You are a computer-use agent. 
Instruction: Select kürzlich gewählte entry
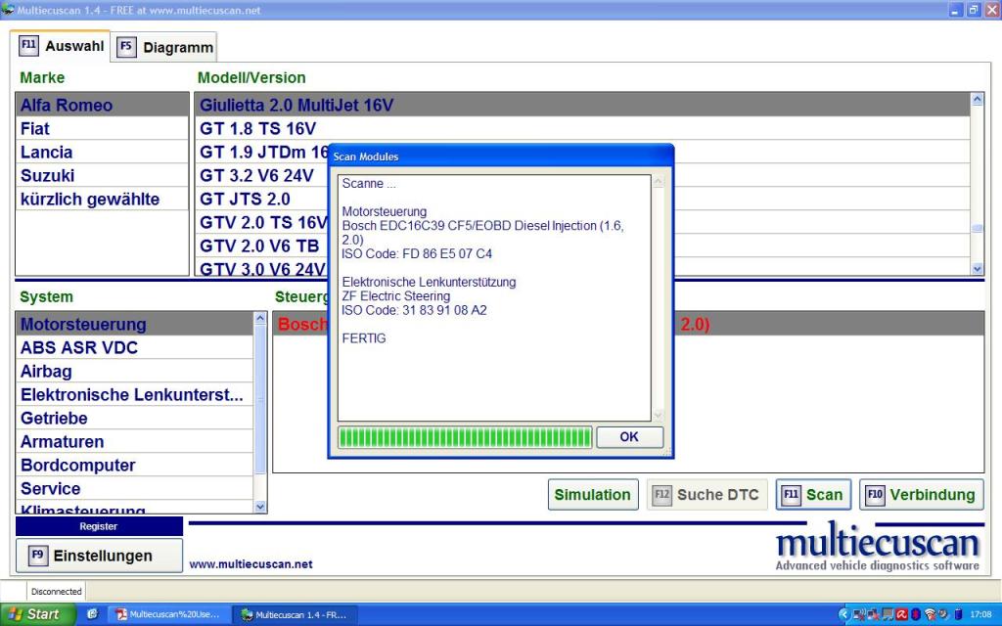[102, 200]
